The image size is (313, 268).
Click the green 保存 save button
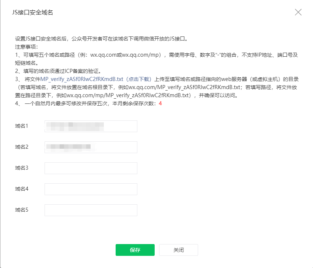point(135,250)
